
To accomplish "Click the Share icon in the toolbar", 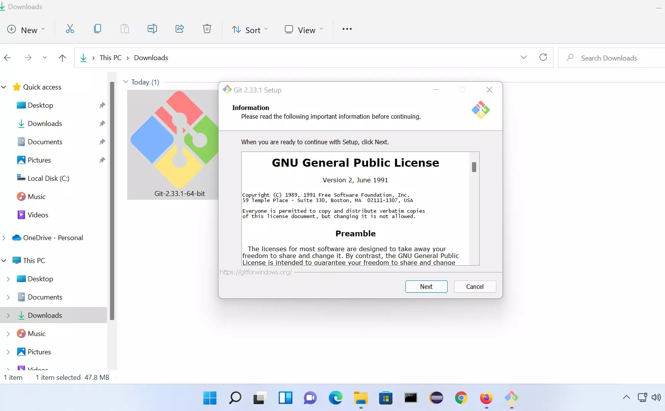I will click(180, 29).
